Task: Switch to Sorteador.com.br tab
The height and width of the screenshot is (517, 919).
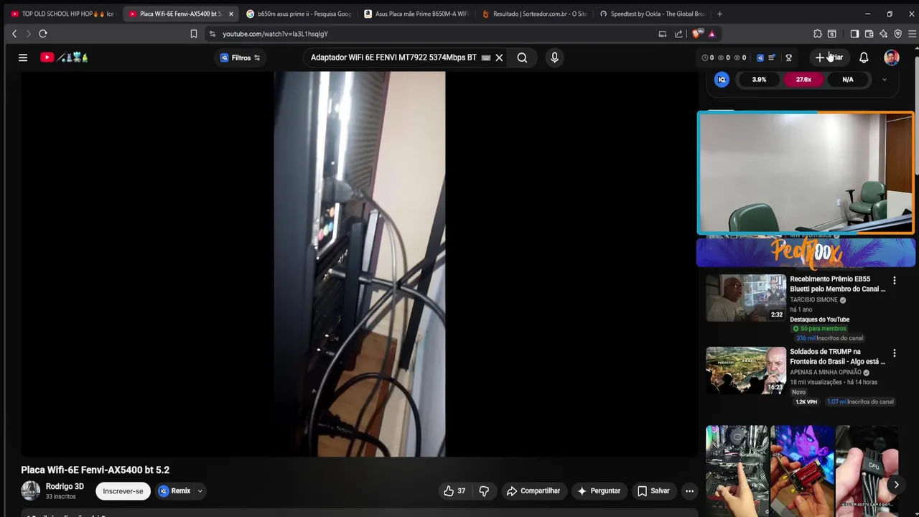Action: (x=534, y=14)
